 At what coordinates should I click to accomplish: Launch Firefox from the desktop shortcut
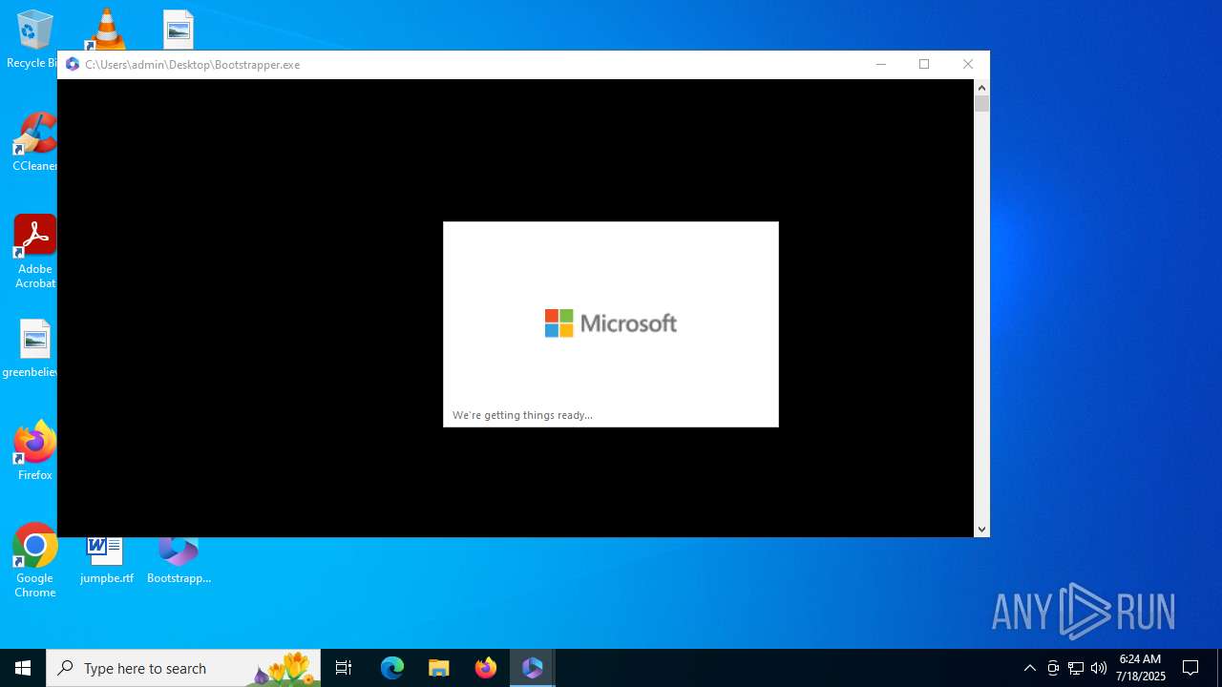pos(34,450)
